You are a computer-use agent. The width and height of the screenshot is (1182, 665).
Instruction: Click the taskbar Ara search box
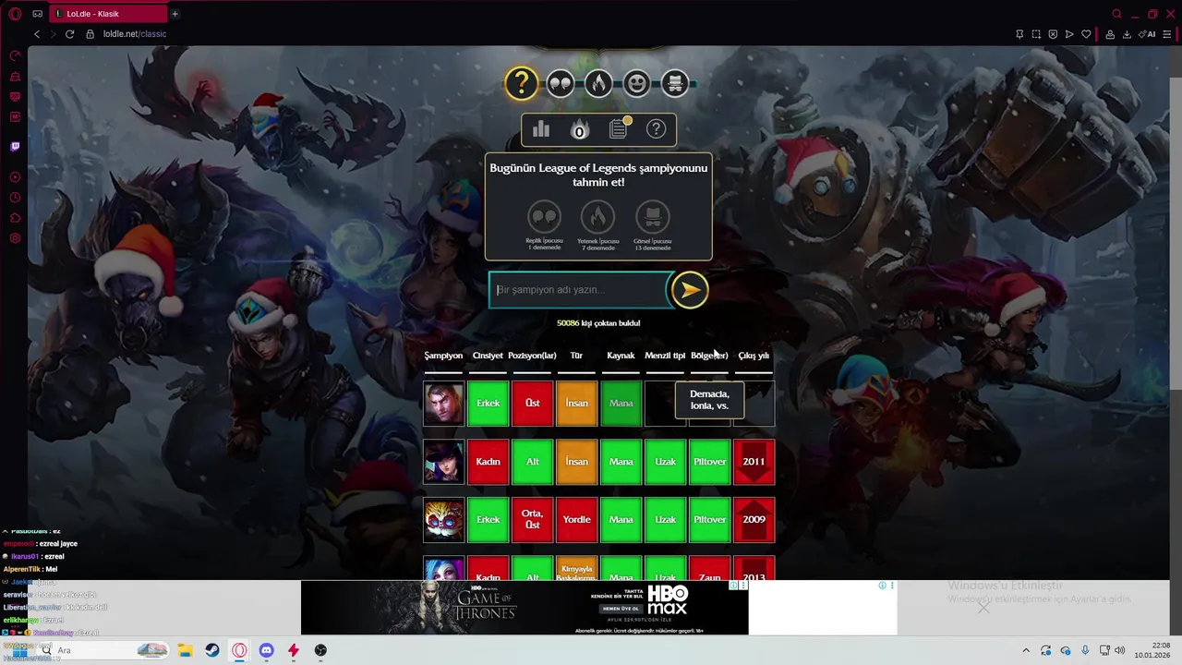click(x=103, y=650)
